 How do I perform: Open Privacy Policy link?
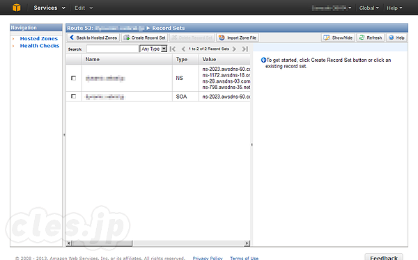(208, 258)
